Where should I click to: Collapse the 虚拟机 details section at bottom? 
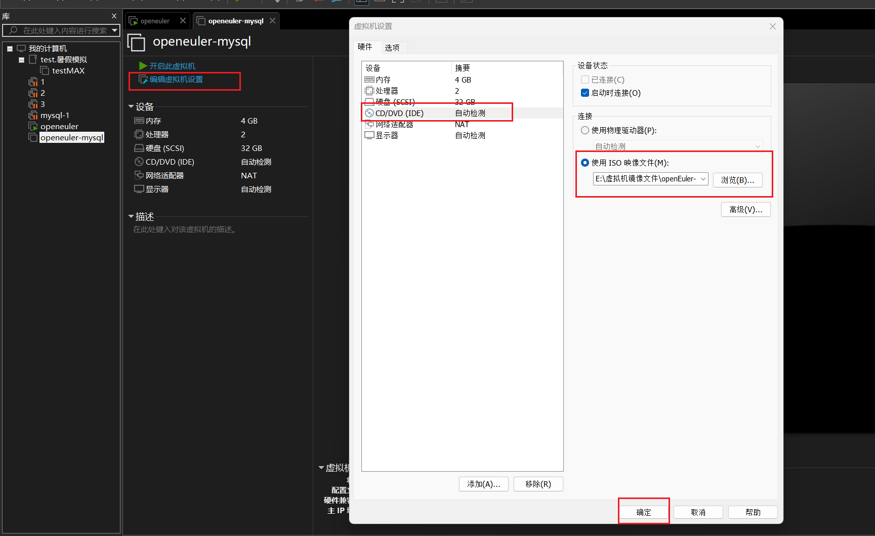tap(321, 468)
